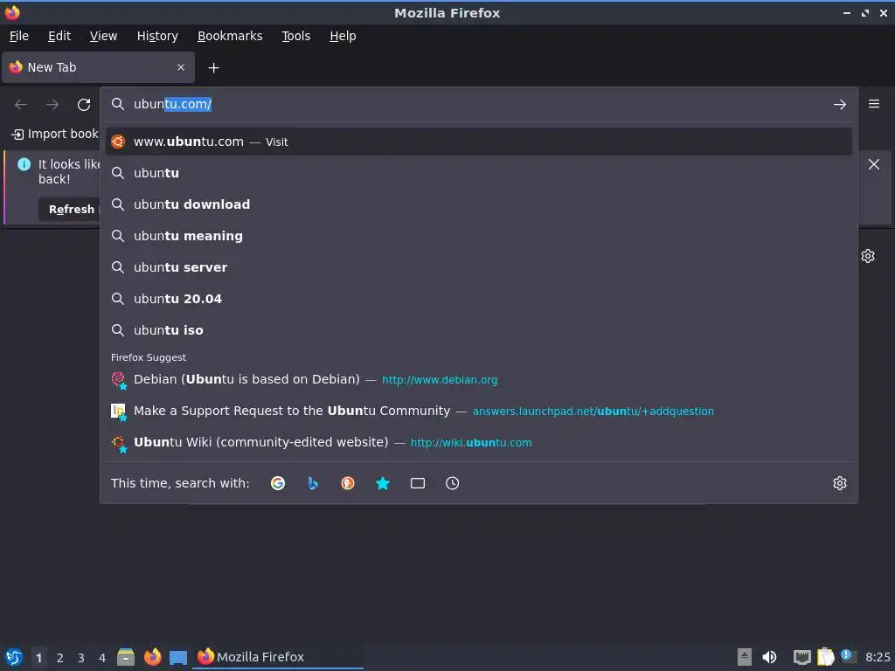This screenshot has height=671, width=895.
Task: Search history via clock icon
Action: point(452,483)
